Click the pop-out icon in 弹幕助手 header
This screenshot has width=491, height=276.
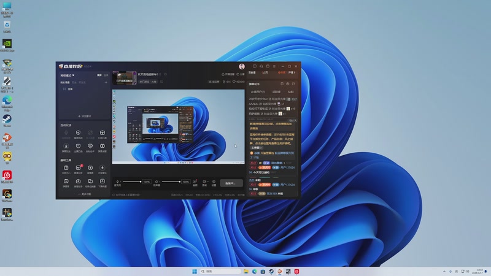[293, 84]
